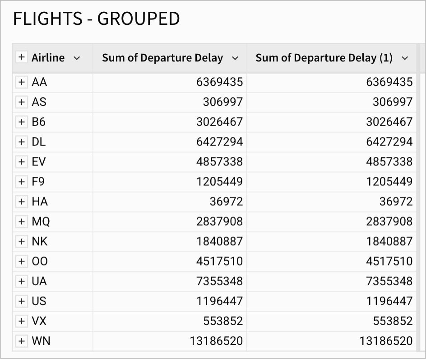Select the Sum of Departure Delay header

pyautogui.click(x=162, y=58)
